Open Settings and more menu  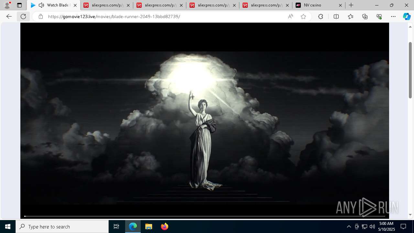point(393,17)
